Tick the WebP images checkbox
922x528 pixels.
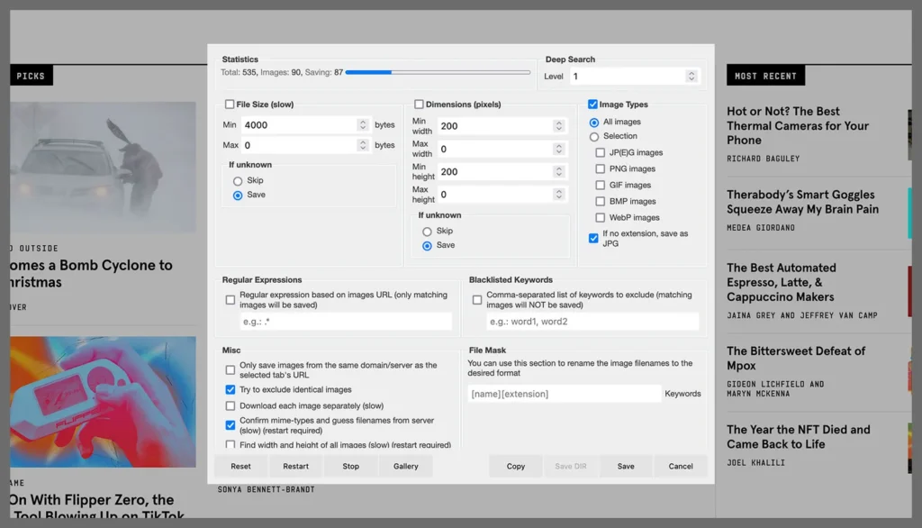601,218
